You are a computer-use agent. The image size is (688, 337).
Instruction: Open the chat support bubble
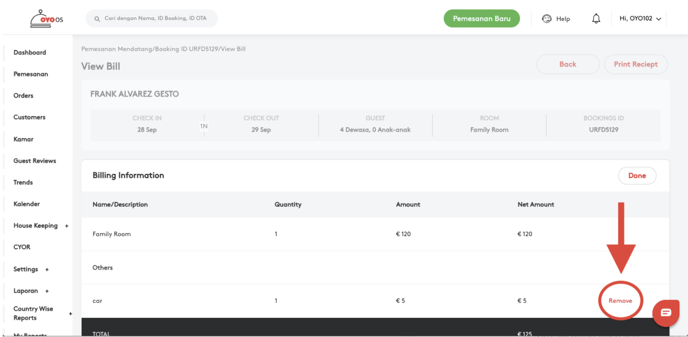click(x=665, y=313)
